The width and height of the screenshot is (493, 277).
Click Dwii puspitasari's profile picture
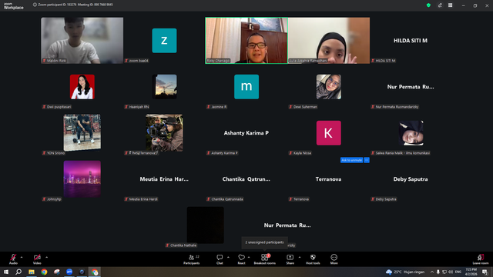(82, 87)
